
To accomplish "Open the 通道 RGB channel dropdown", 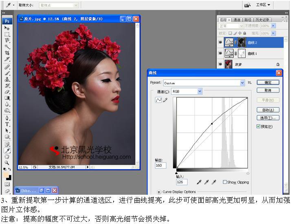I will click(200, 91).
